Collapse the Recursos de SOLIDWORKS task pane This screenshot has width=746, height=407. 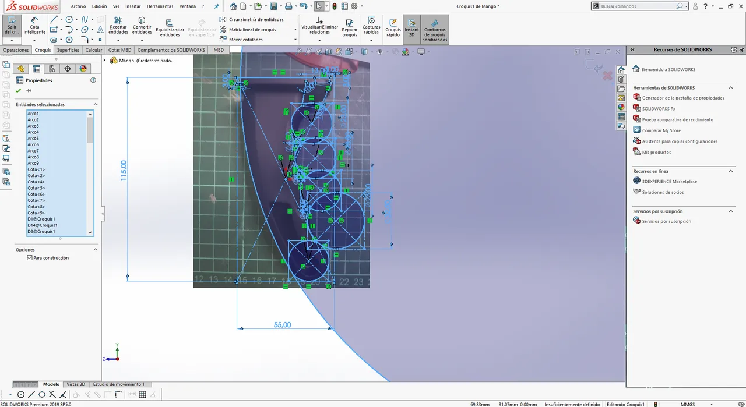632,50
